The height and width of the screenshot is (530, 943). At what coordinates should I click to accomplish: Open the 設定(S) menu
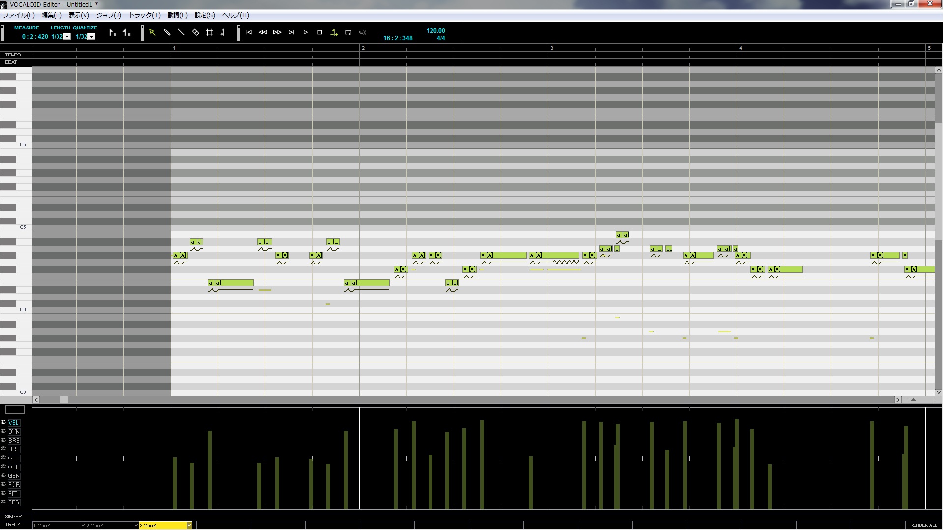[205, 15]
